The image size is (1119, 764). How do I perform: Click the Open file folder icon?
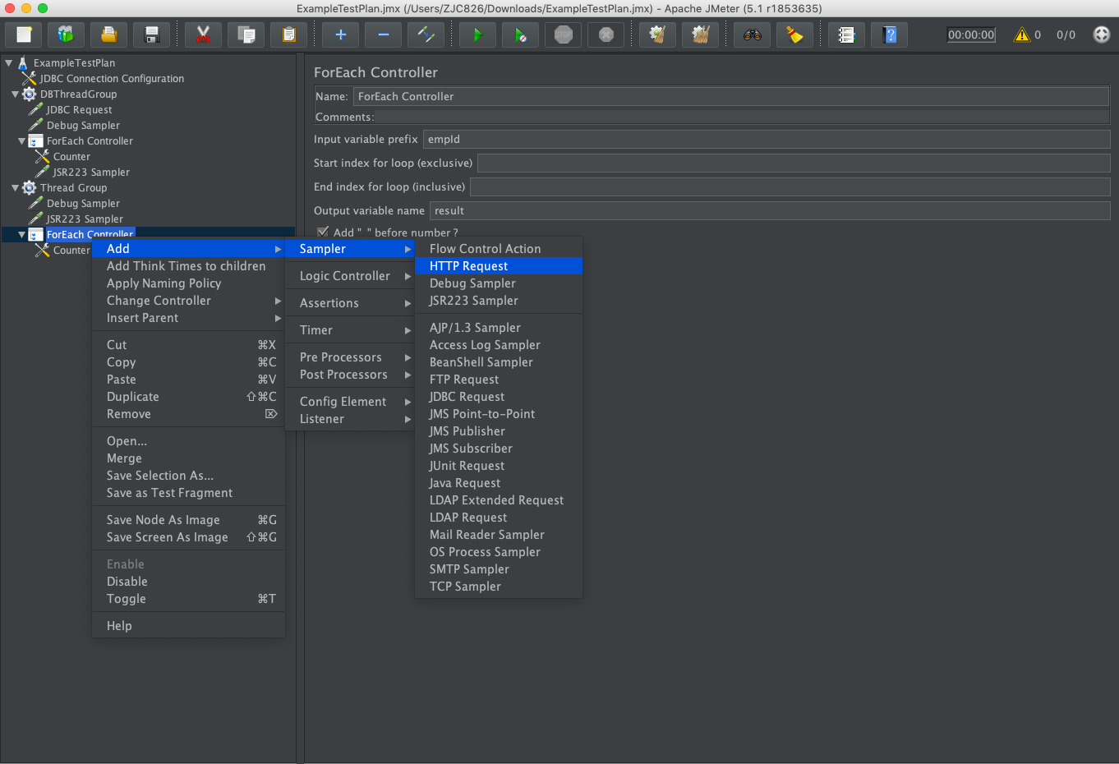point(109,35)
